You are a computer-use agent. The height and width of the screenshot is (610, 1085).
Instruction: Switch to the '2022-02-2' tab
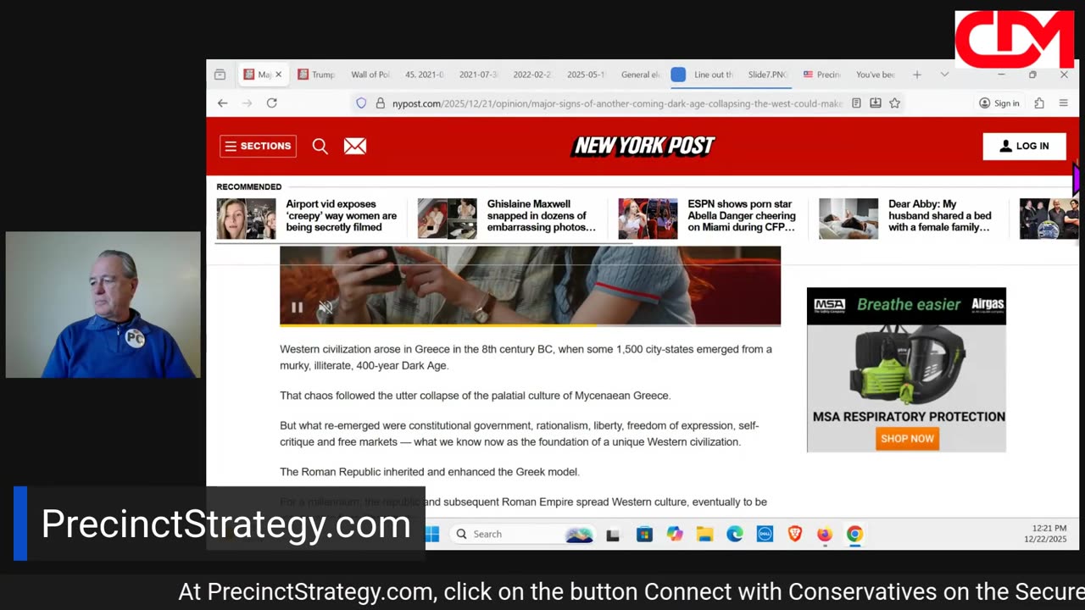531,75
